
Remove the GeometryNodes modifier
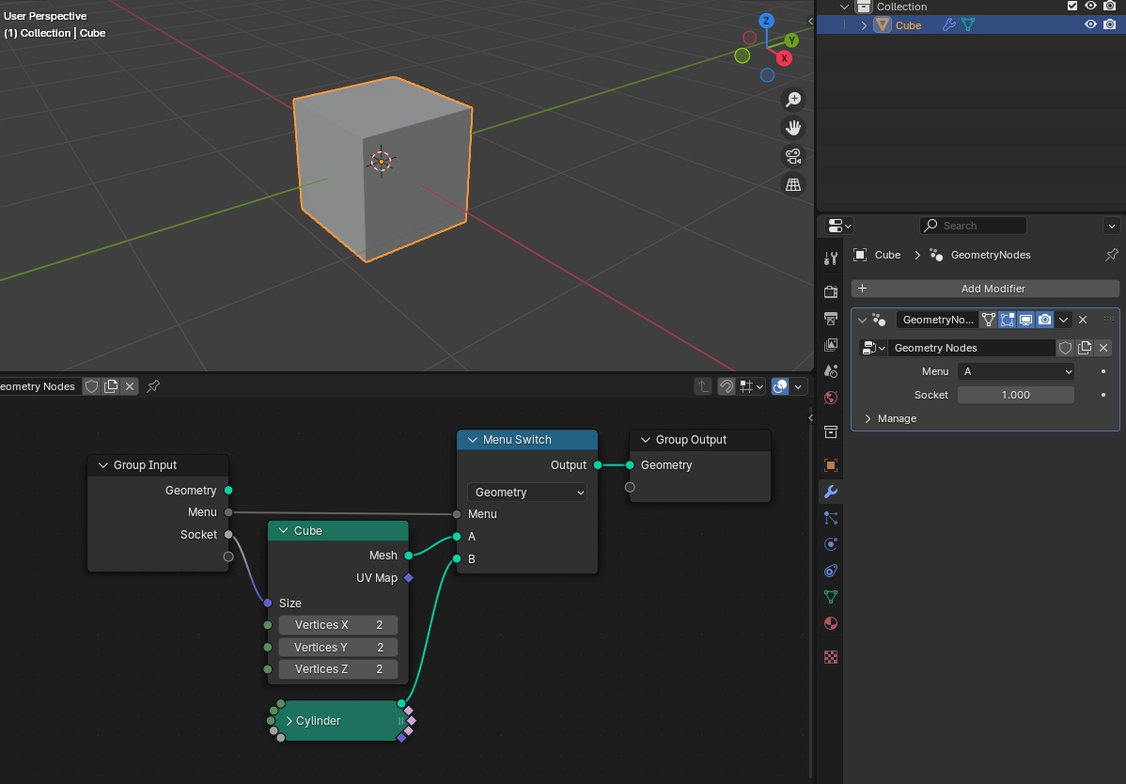pos(1083,321)
